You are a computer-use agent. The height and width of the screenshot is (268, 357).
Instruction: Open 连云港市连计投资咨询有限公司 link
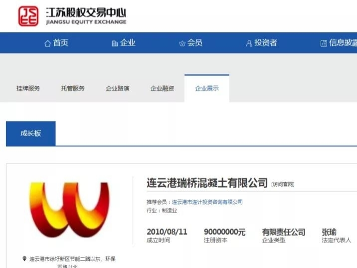[207, 202]
